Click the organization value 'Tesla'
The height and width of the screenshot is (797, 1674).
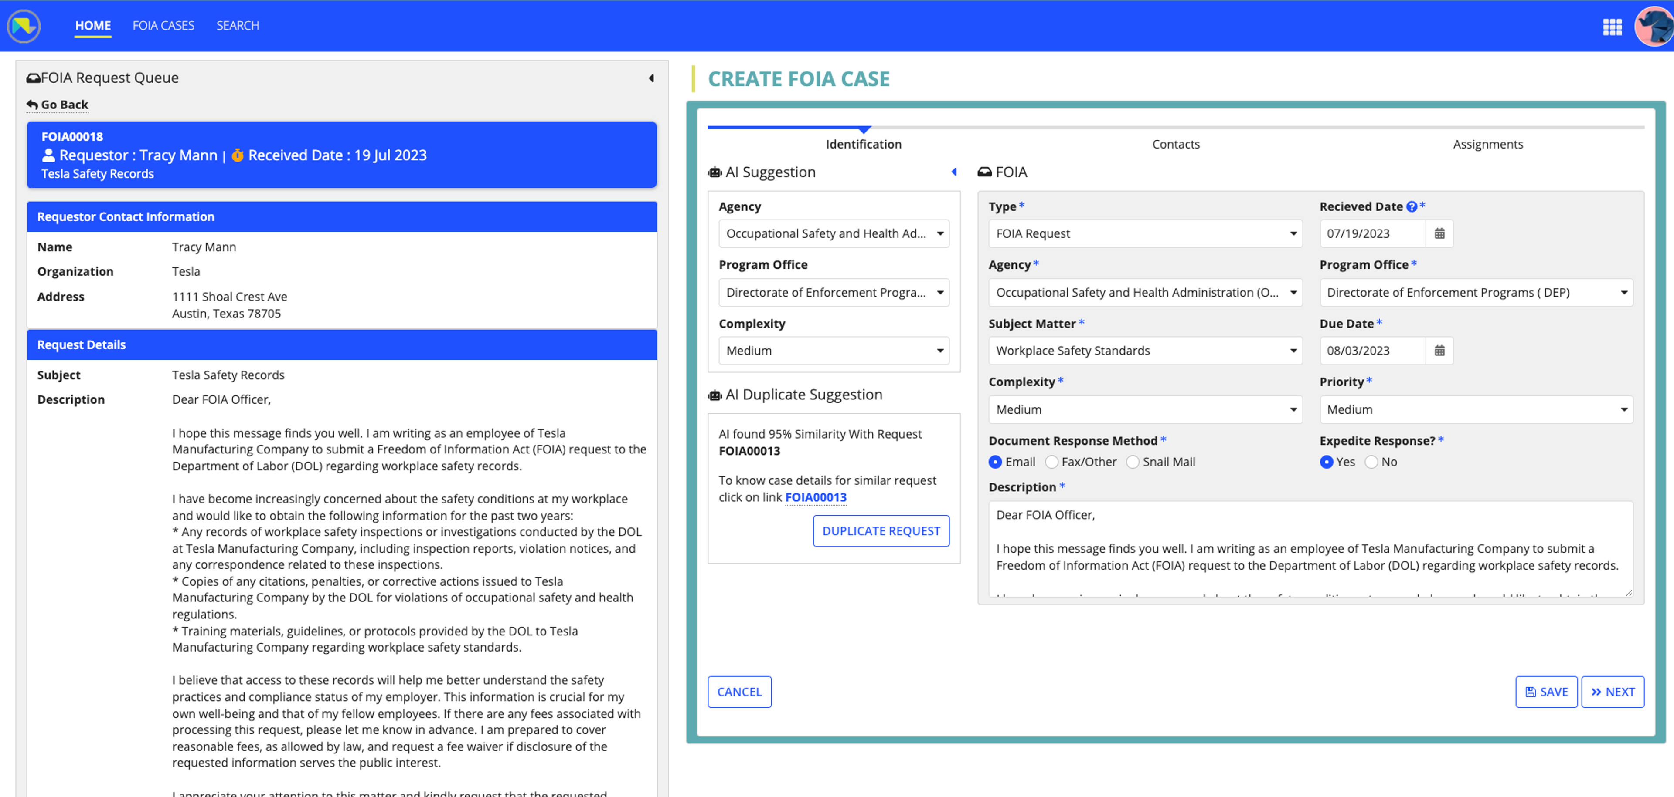(x=186, y=271)
